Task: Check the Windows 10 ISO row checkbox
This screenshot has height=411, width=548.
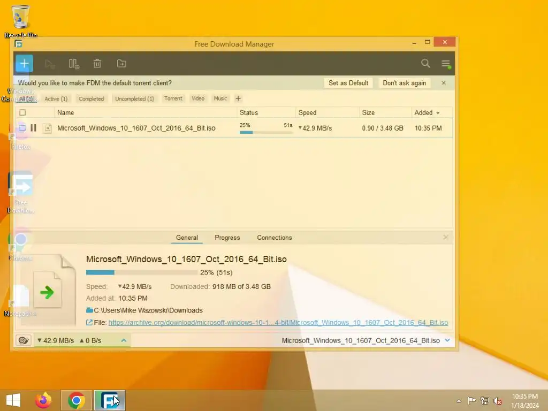Action: click(x=22, y=128)
